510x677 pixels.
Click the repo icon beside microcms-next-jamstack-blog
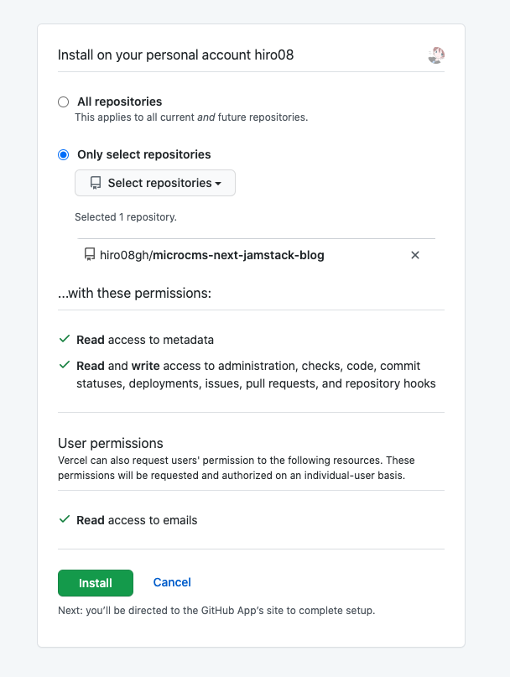[x=90, y=255]
